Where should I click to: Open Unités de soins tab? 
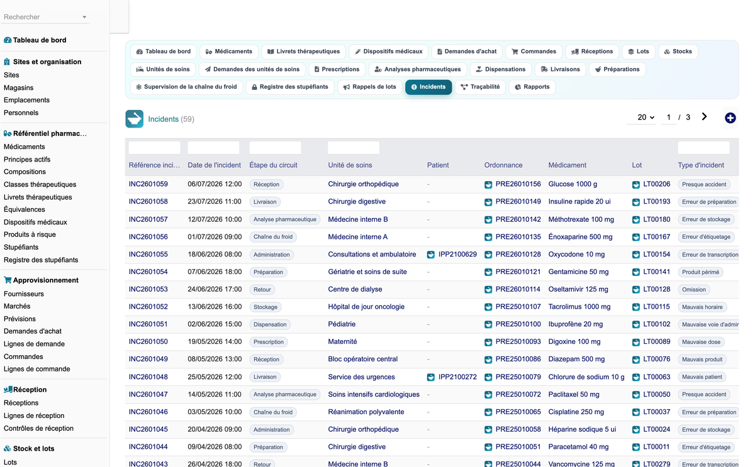point(163,69)
